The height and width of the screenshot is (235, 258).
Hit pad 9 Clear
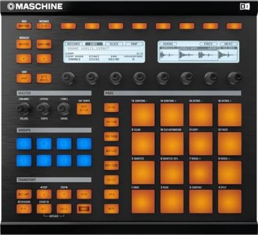(x=143, y=143)
